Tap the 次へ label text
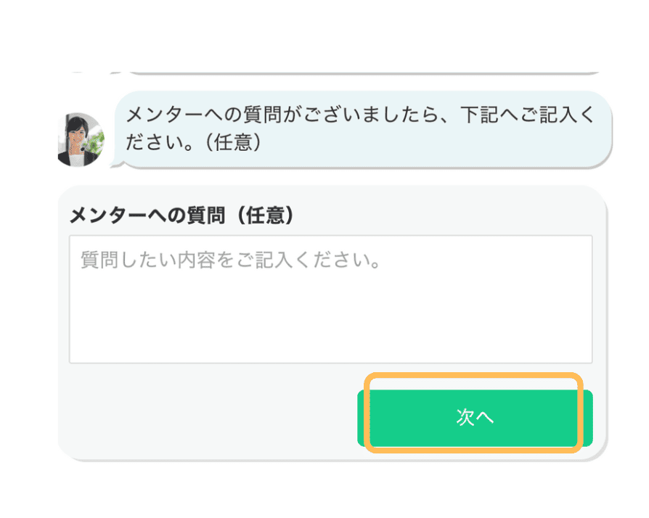 475,417
